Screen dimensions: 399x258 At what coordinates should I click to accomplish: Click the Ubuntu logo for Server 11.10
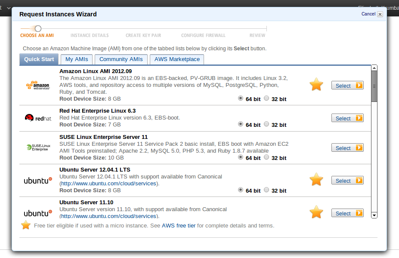coord(38,213)
